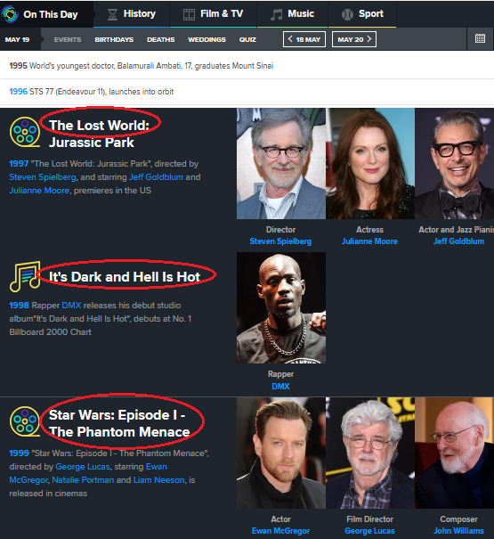Open Jeff Goldblum link in description
Screen dimensions: 494x539
pos(156,177)
